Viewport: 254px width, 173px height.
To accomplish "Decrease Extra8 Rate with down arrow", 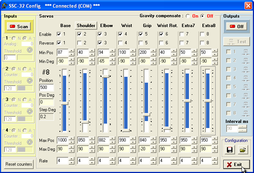I will (215, 163).
